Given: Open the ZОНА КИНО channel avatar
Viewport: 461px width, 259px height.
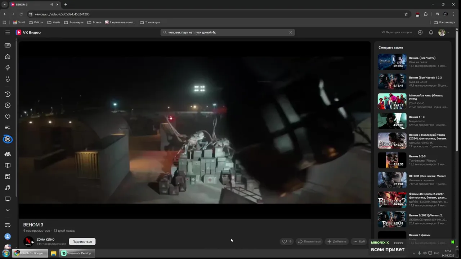Looking at the screenshot, I should [x=29, y=242].
